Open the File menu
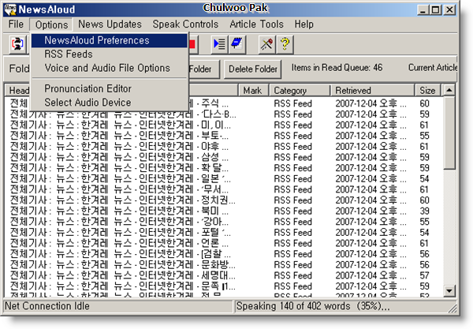This screenshot has height=329, width=473. click(16, 24)
